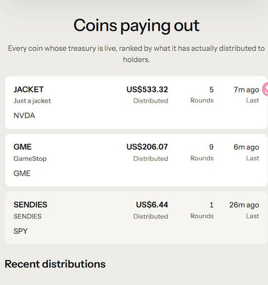Click the SENDIES coin title
This screenshot has height=285, width=268.
coord(30,205)
